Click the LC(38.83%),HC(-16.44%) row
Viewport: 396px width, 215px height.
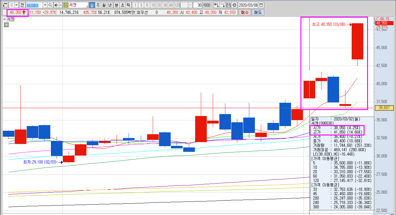point(334,154)
